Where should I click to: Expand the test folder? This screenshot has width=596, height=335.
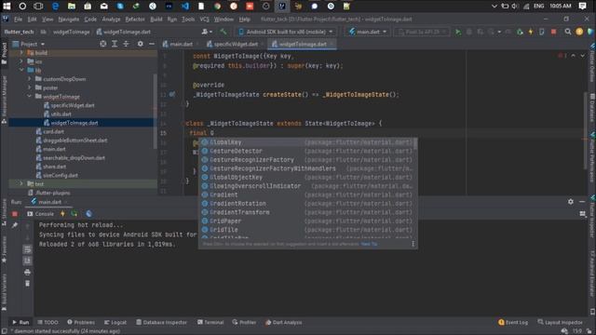tap(21, 184)
